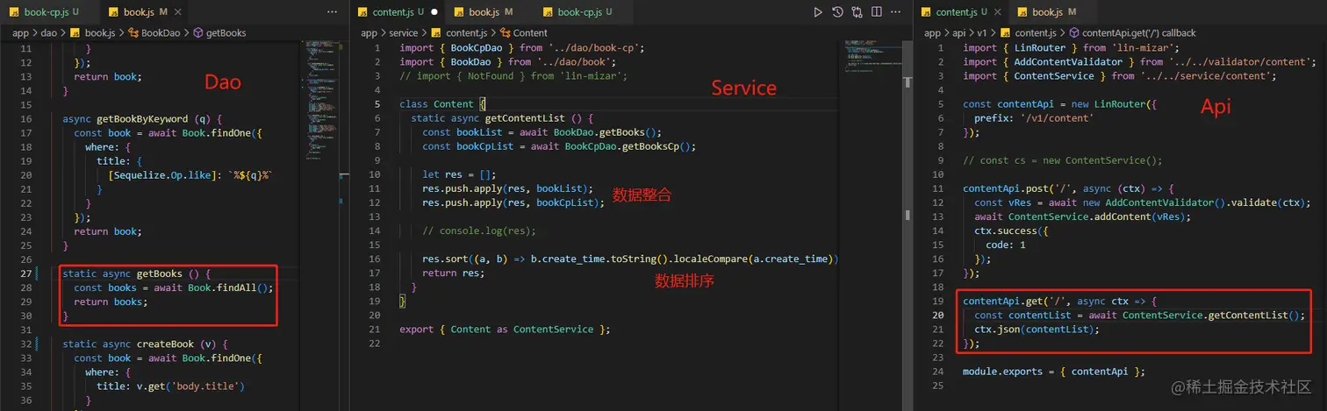Click the commented 'const cs = new ContentService()' line

pos(1063,160)
